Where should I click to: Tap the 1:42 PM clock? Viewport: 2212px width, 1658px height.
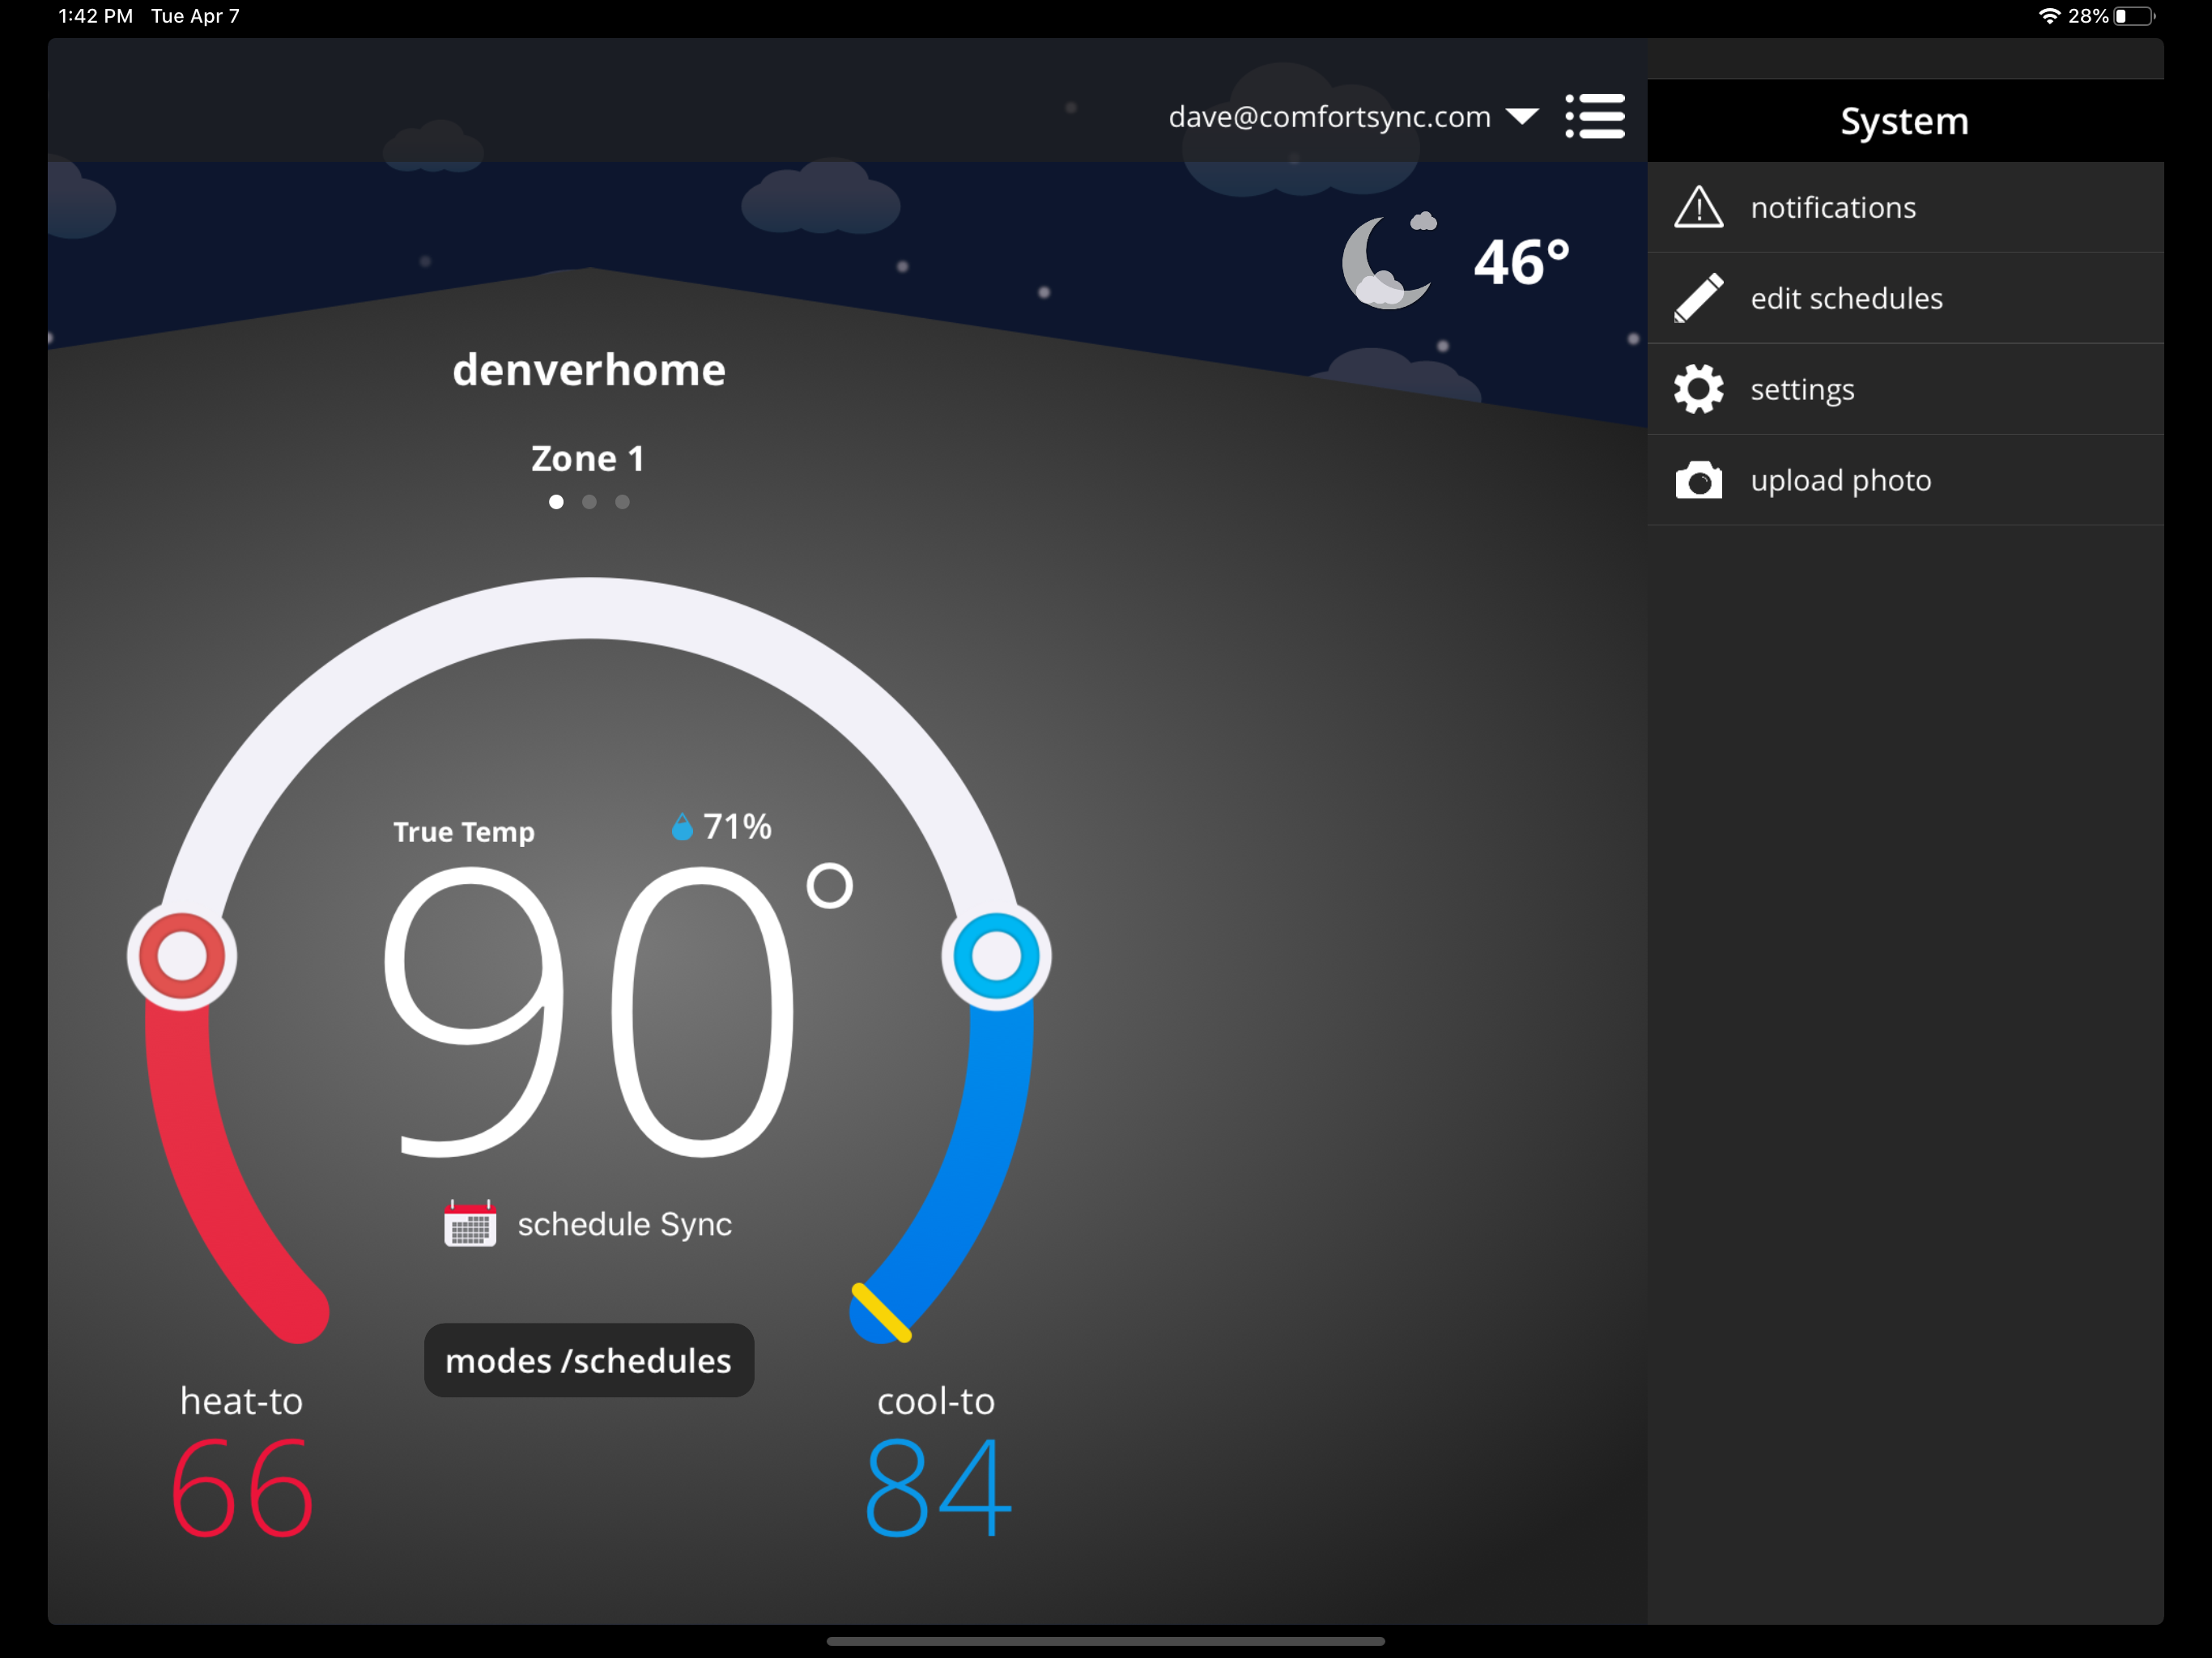coord(95,16)
